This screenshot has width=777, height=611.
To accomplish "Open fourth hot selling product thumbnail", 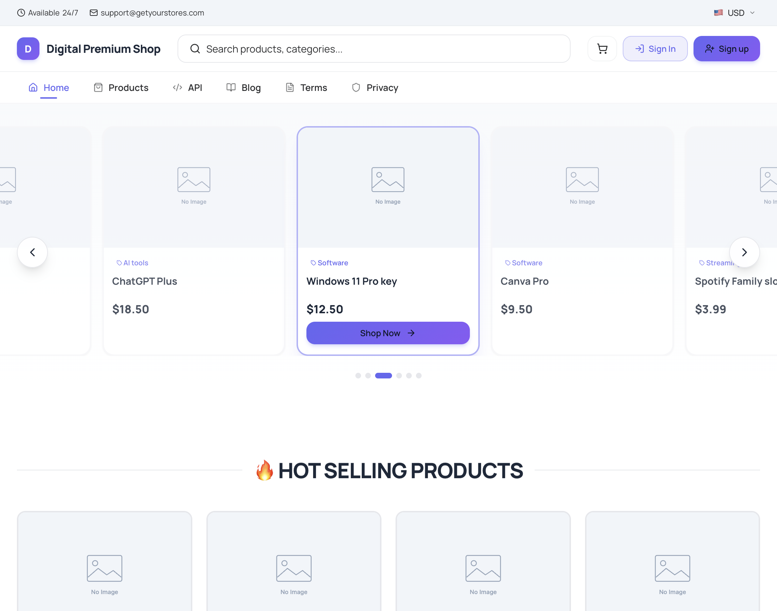I will 673,562.
